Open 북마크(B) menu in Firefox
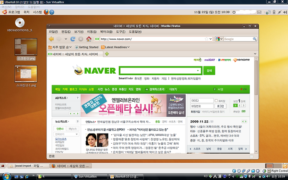288x180 pixels. click(x=106, y=32)
